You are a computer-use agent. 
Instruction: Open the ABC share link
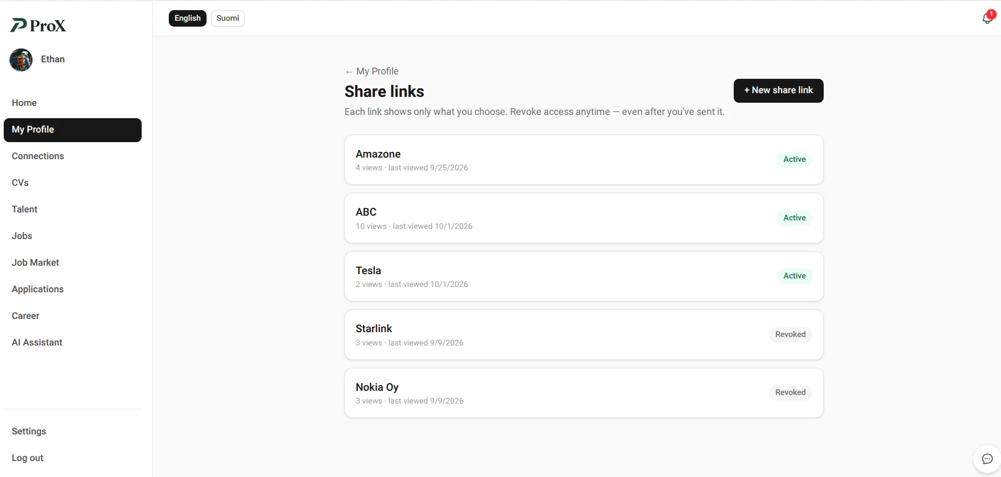[584, 218]
